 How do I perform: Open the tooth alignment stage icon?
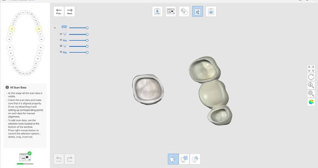(184, 11)
